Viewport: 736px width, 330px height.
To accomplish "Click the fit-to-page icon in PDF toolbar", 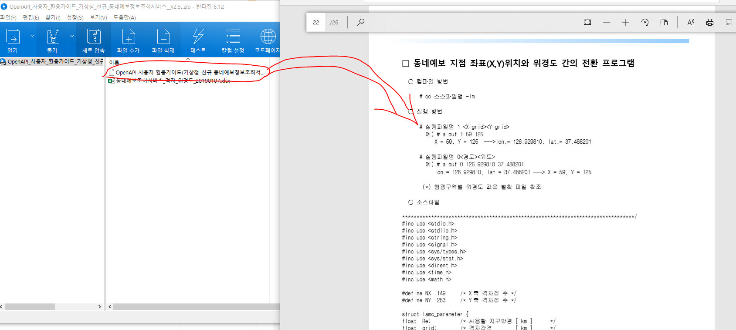I will (x=587, y=22).
